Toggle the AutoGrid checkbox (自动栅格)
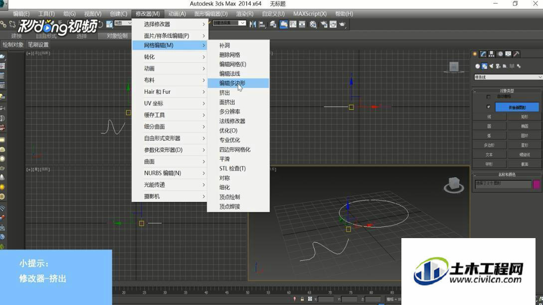Viewport: 543px width, 305px height. pyautogui.click(x=488, y=97)
